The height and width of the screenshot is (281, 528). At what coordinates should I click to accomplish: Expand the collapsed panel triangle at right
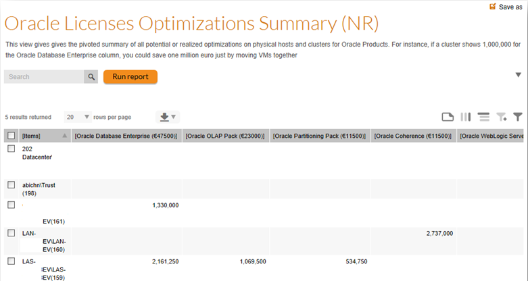pyautogui.click(x=519, y=75)
